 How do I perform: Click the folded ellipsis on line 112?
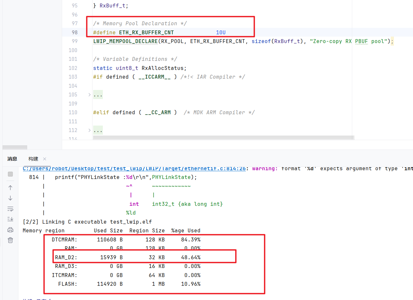click(x=98, y=130)
